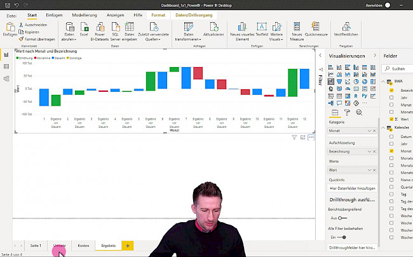Click the Excel data source icon
This screenshot has height=257, width=413.
point(84,27)
